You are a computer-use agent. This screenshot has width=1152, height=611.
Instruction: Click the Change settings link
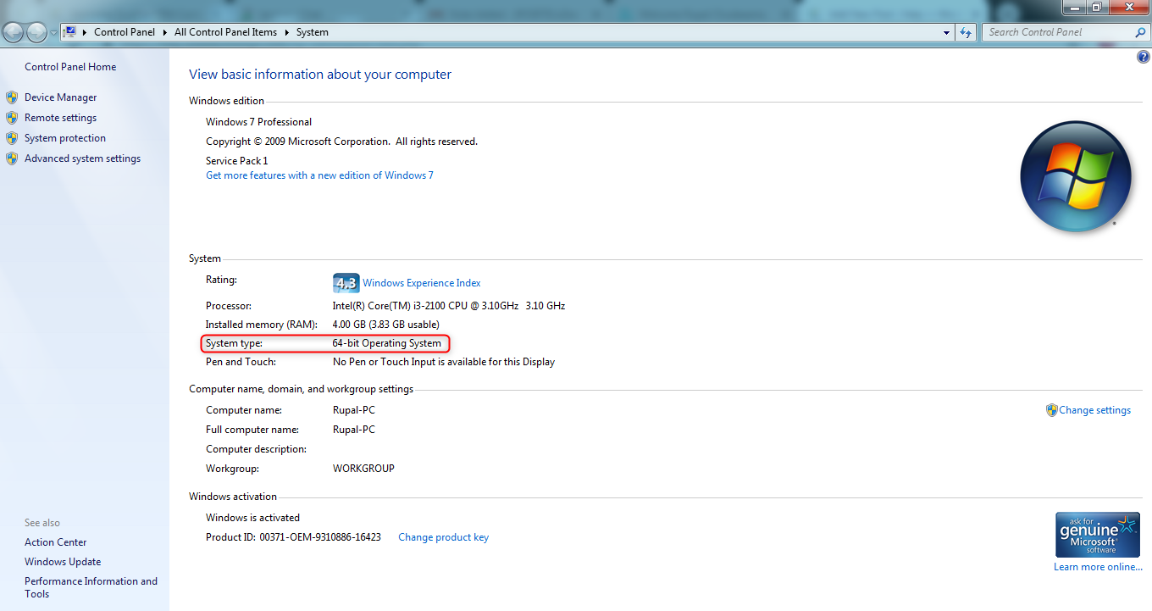coord(1094,410)
